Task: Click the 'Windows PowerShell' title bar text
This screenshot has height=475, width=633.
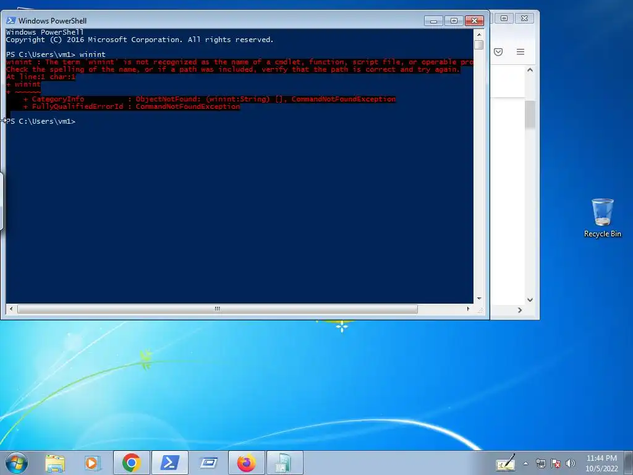Action: [53, 20]
